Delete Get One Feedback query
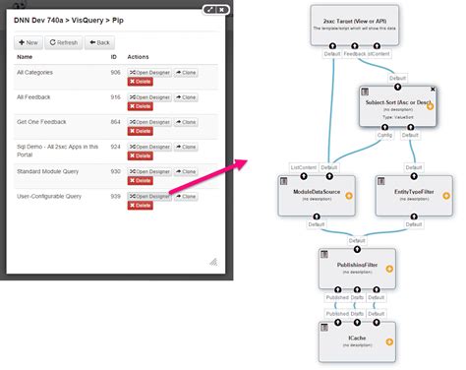 click(141, 131)
